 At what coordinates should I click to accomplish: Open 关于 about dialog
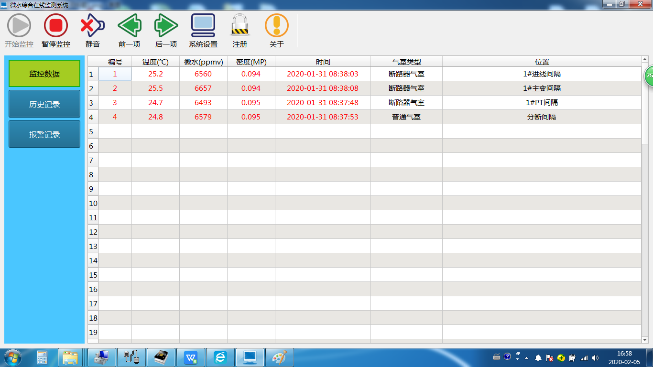pyautogui.click(x=277, y=25)
